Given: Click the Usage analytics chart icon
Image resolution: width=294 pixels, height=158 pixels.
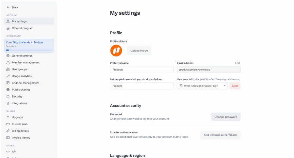Looking at the screenshot, I should [x=8, y=76].
